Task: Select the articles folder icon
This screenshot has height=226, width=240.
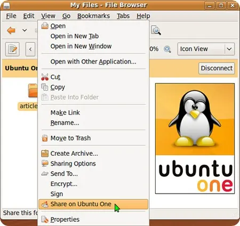Action: click(33, 91)
